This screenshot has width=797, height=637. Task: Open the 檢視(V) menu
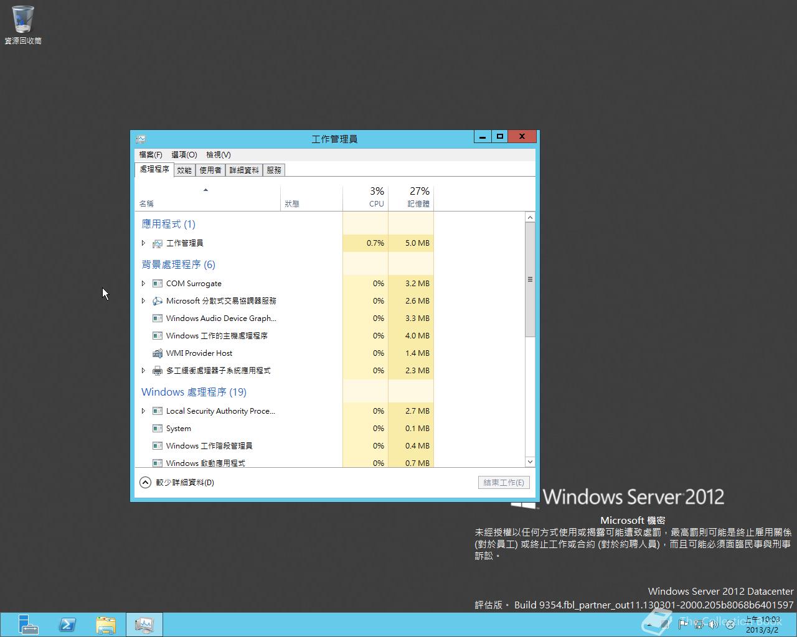219,155
